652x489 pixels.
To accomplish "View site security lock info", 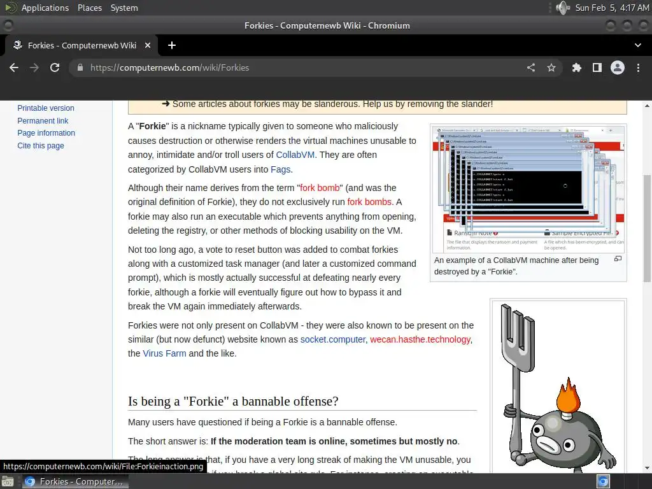I will coord(80,67).
